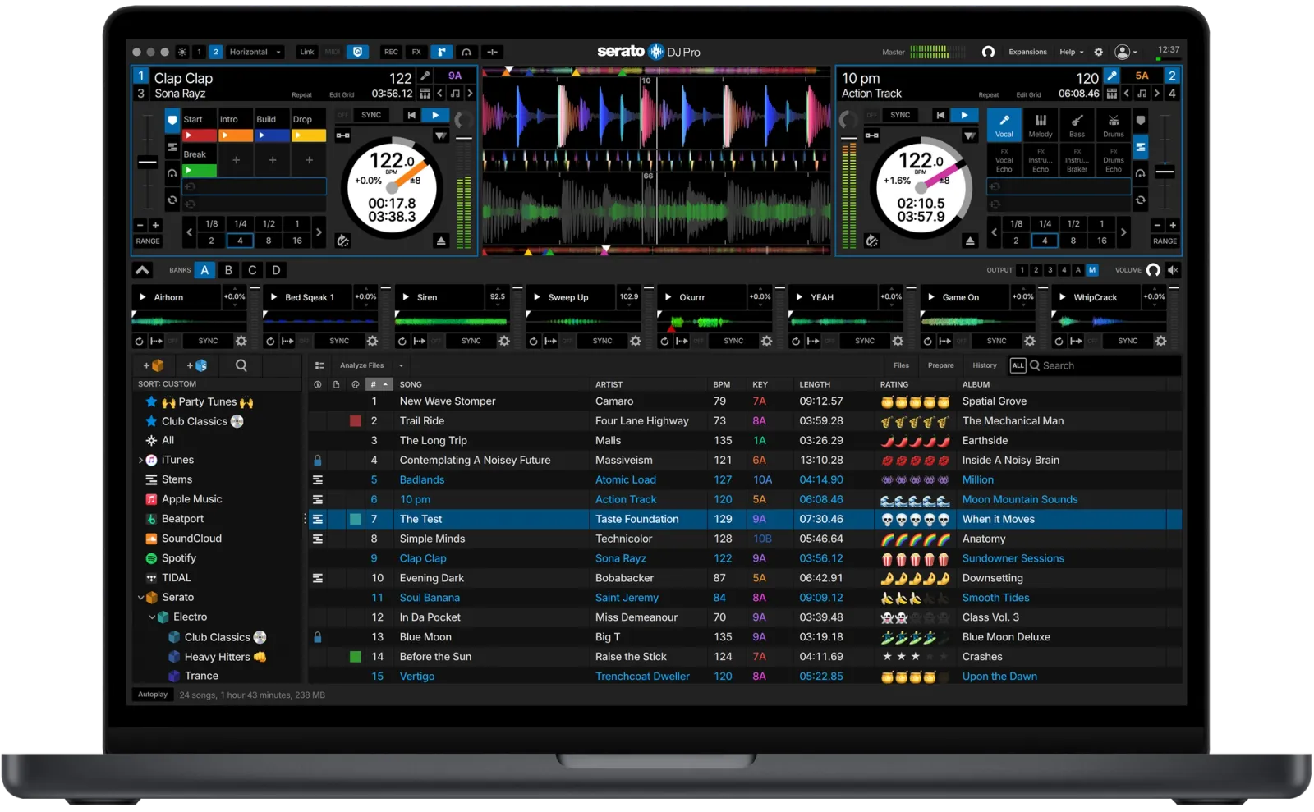This screenshot has width=1314, height=812.
Task: Click the circular-arrows icon on Clap Clap deck
Action: pos(172,200)
